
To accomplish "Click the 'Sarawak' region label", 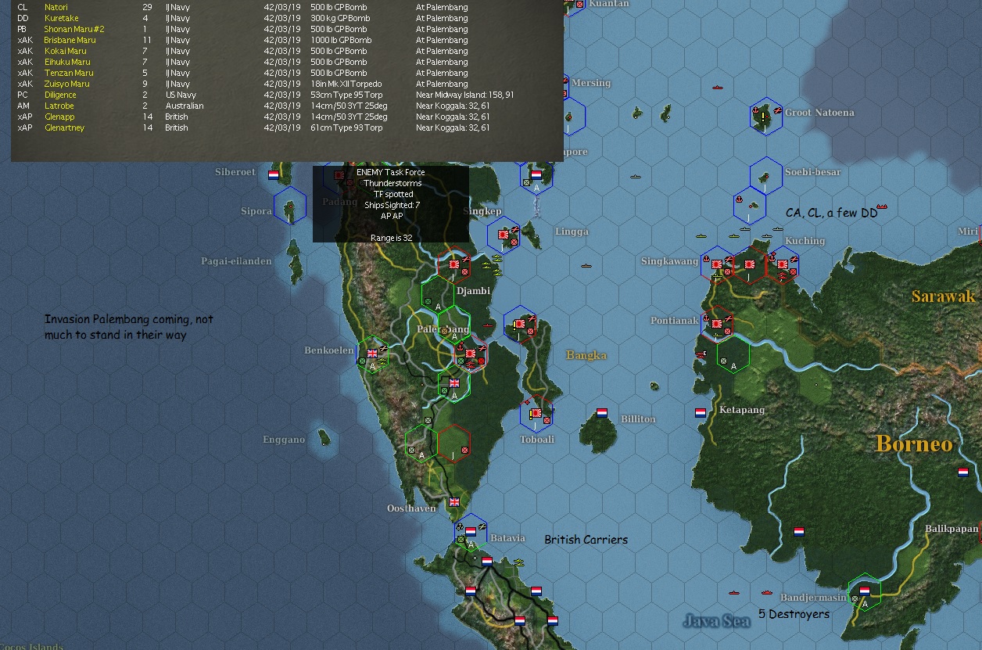I will click(944, 296).
